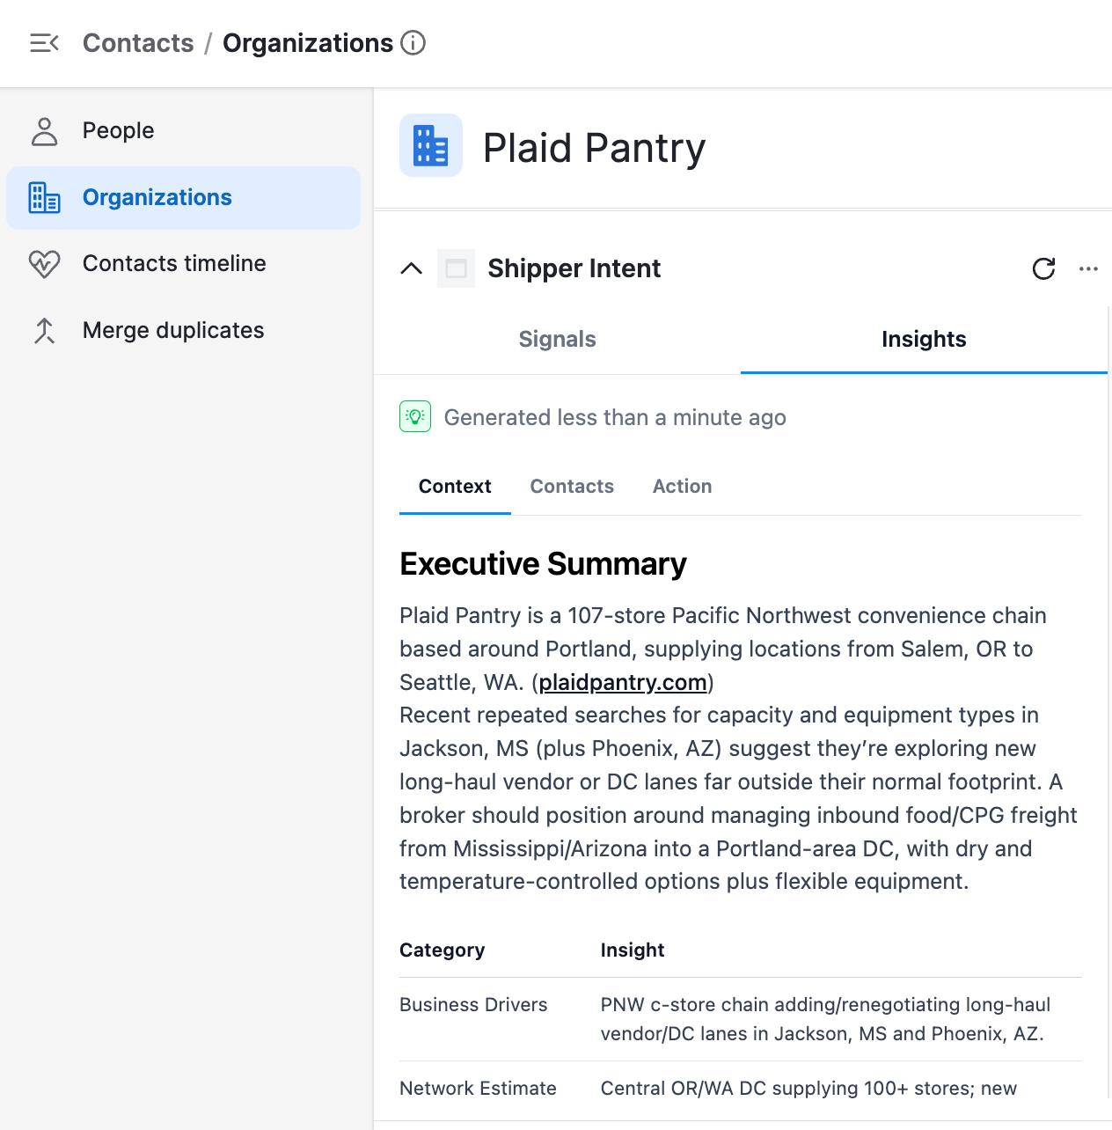Open the plaidpantry.com link
Screen dimensions: 1112x1130
(x=623, y=683)
